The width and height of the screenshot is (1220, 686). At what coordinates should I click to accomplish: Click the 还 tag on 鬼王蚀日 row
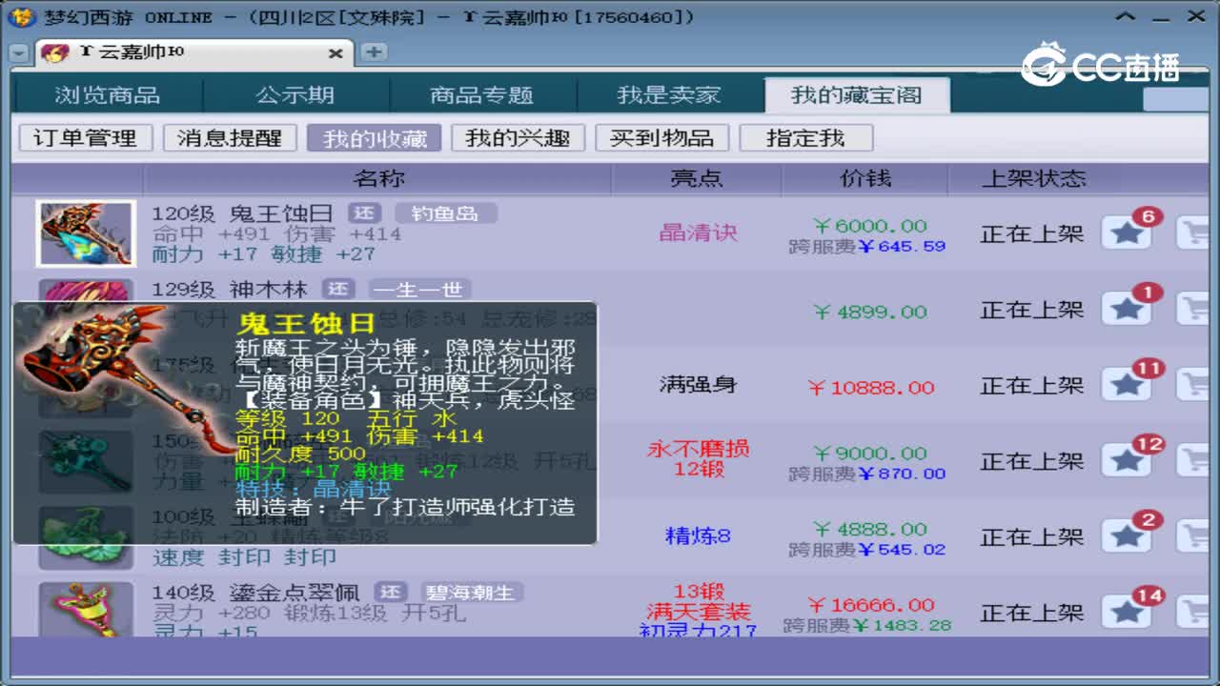(363, 213)
